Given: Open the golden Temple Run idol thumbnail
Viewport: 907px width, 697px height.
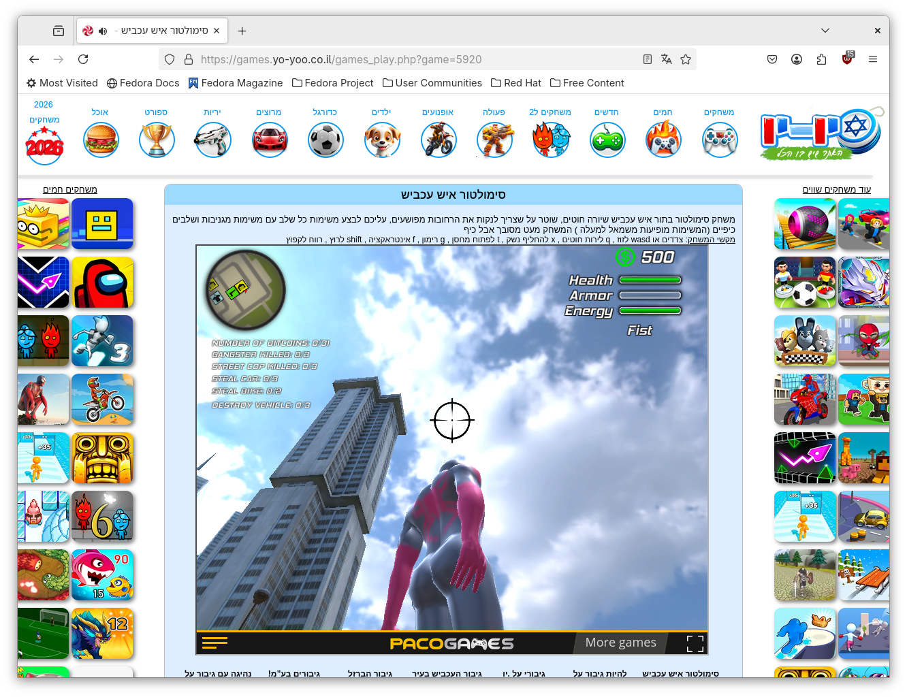Looking at the screenshot, I should coord(102,458).
